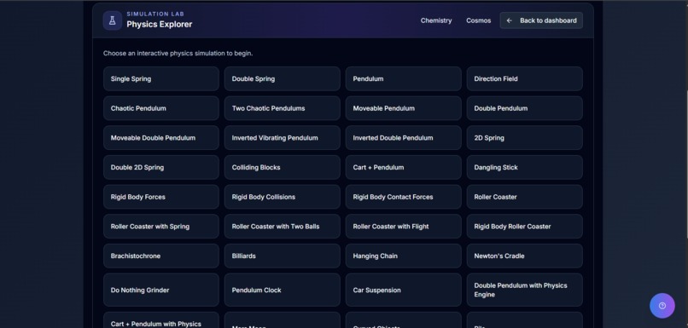Open the Double 2D Spring simulation

click(x=161, y=167)
